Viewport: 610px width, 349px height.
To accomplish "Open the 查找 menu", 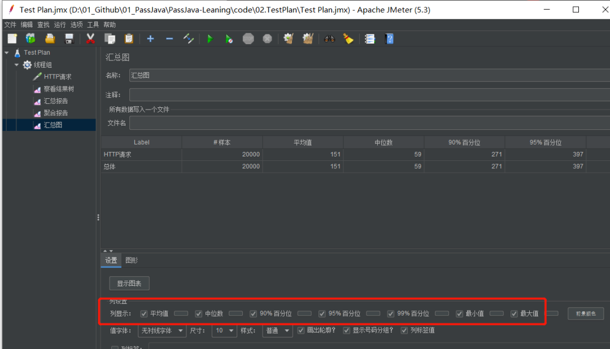I will coord(43,25).
